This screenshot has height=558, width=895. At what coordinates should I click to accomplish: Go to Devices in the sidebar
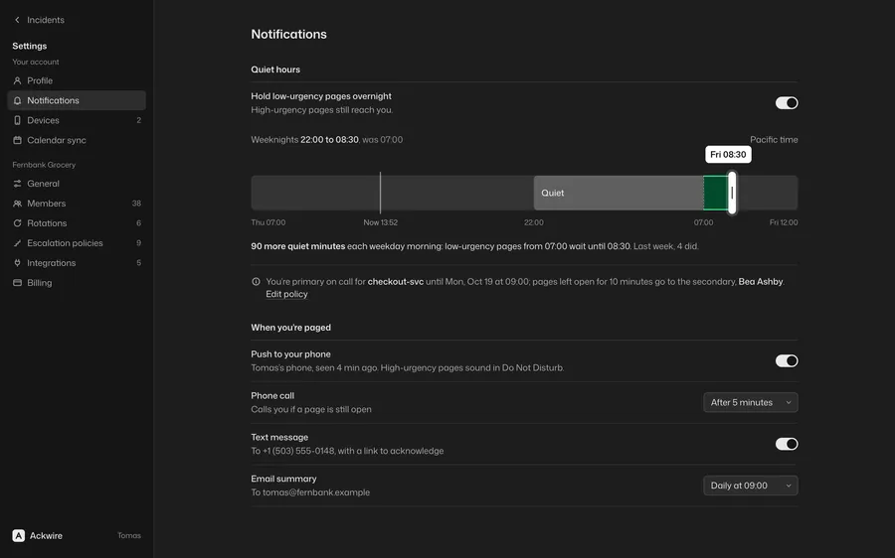pyautogui.click(x=77, y=120)
